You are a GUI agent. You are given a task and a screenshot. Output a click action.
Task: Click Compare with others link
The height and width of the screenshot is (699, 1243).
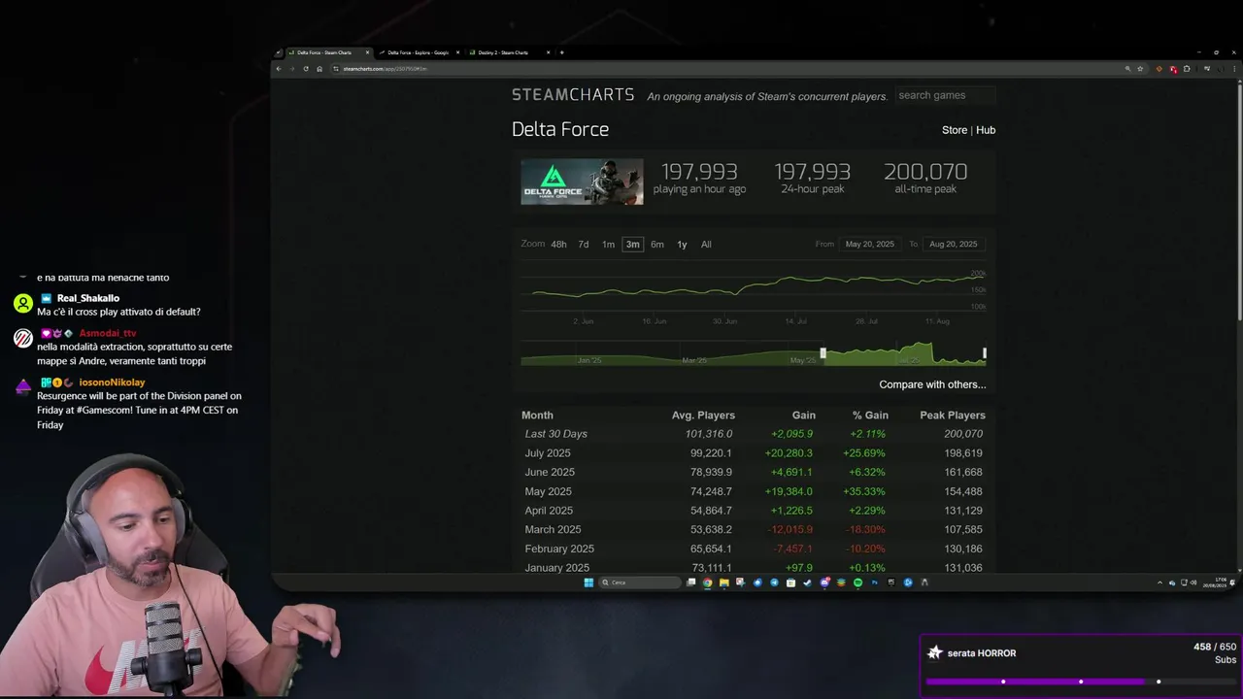932,384
